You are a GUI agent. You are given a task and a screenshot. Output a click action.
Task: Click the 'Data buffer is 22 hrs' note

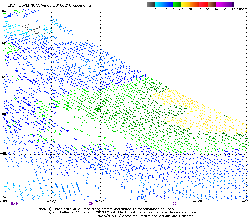click(122, 212)
